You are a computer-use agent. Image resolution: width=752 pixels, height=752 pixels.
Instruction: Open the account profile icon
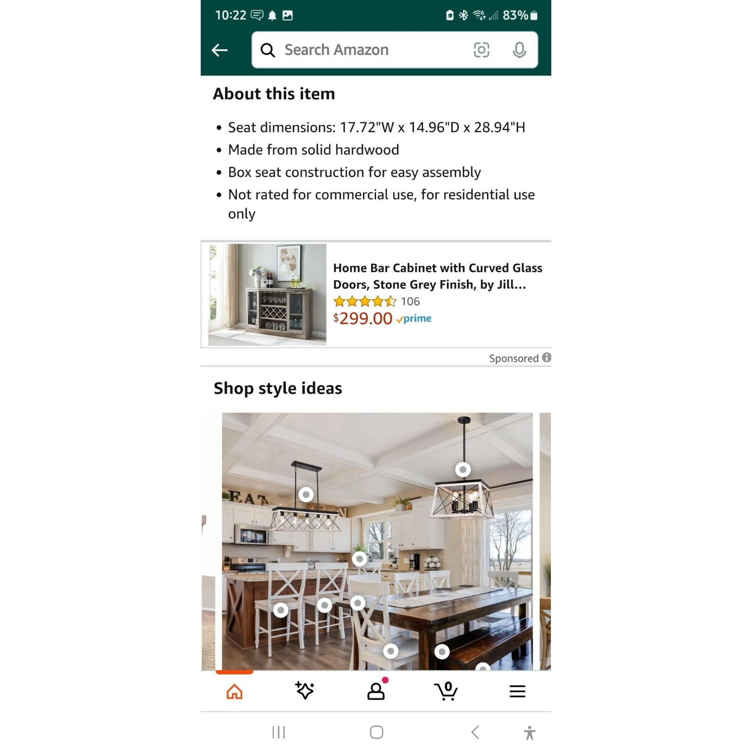(x=376, y=691)
